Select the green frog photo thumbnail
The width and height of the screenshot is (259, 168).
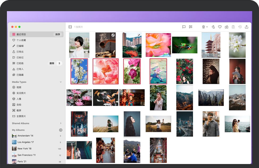click(x=185, y=45)
